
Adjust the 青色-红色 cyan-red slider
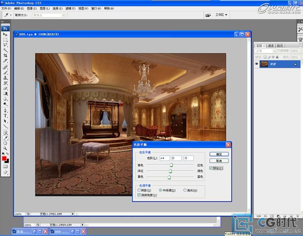(171, 165)
